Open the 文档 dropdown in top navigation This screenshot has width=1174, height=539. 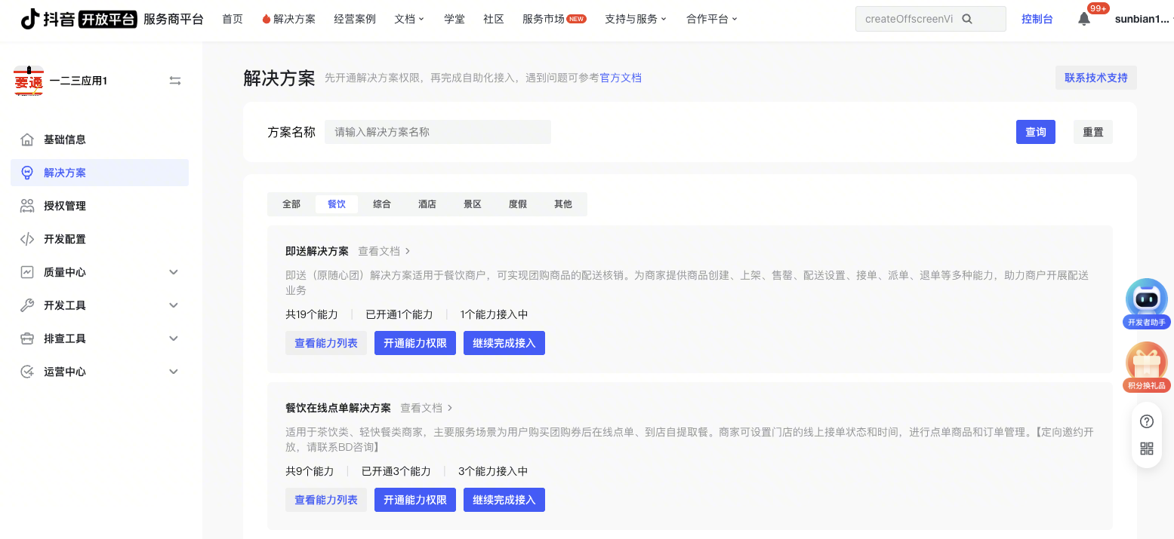pyautogui.click(x=409, y=19)
